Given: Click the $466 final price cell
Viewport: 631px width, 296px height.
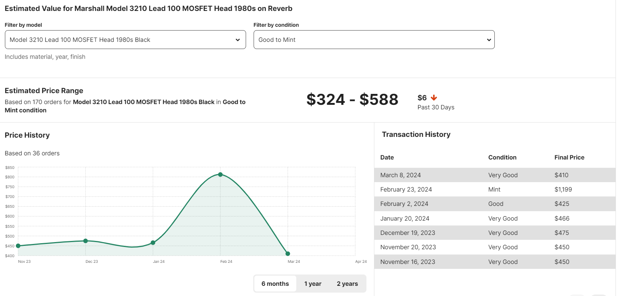Looking at the screenshot, I should pyautogui.click(x=562, y=218).
